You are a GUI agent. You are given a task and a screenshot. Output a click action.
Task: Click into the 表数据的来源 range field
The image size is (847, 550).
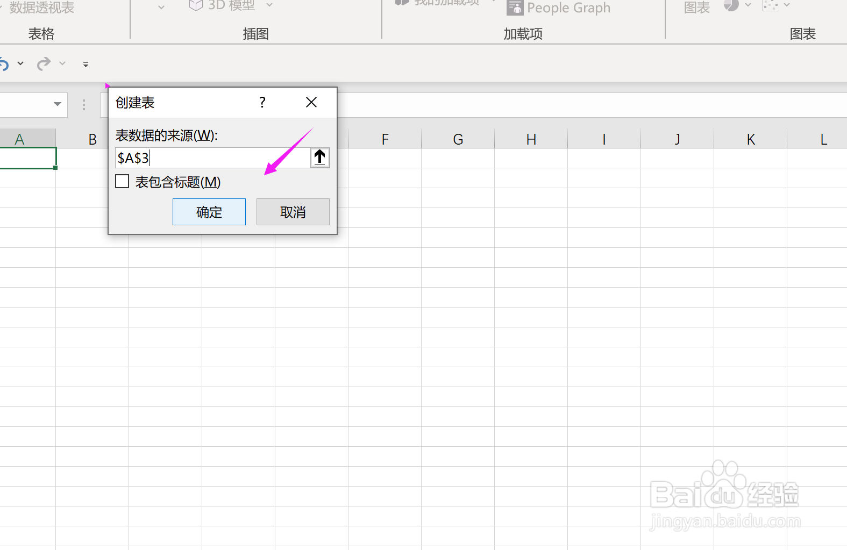pos(213,158)
